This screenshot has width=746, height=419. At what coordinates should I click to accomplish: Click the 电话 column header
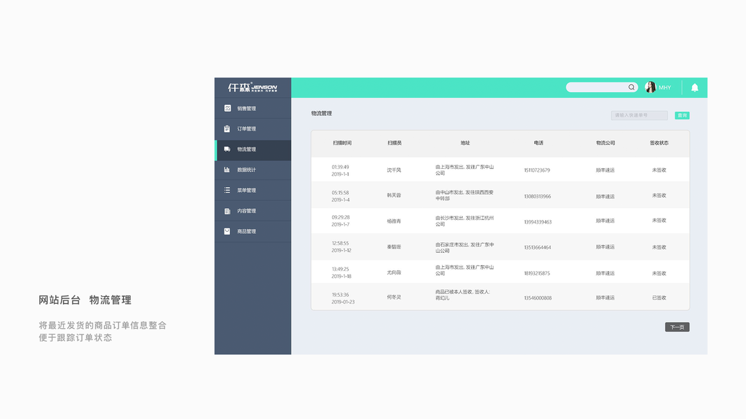[538, 143]
